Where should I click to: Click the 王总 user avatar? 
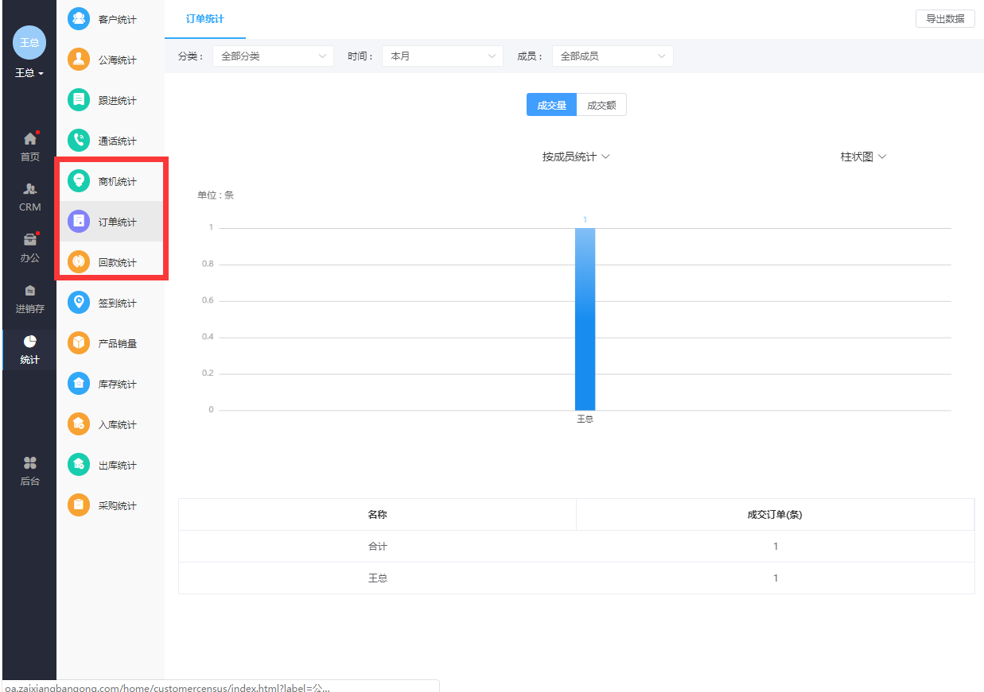coord(29,42)
